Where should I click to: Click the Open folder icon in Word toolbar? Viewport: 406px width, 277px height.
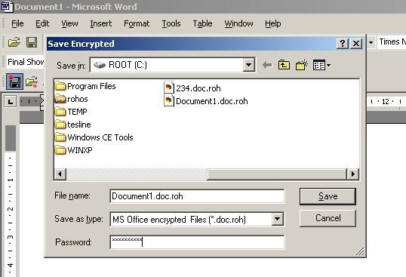14,42
